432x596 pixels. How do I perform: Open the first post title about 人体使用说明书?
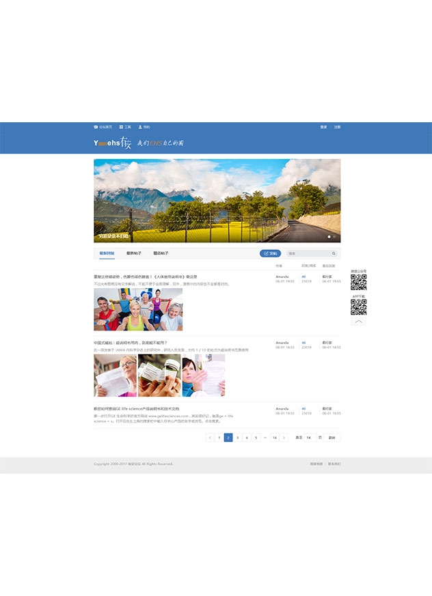click(x=146, y=276)
